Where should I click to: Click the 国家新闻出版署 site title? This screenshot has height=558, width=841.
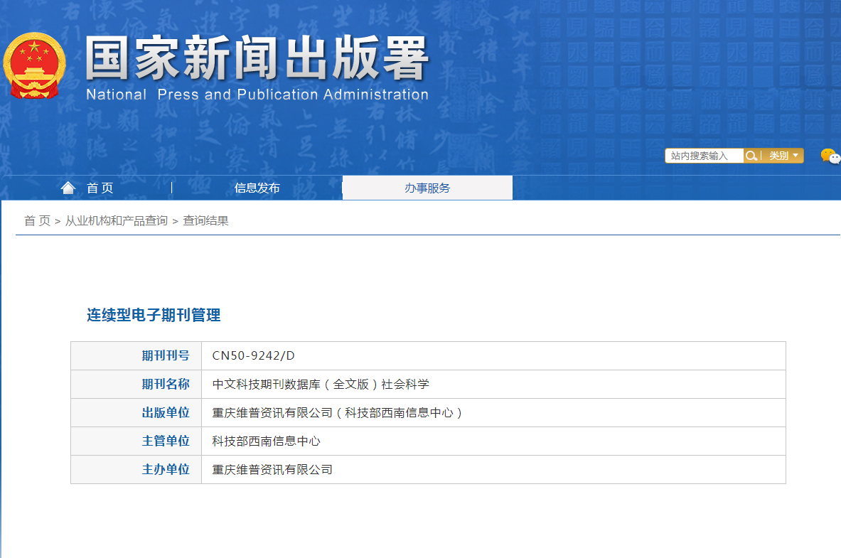[x=257, y=58]
